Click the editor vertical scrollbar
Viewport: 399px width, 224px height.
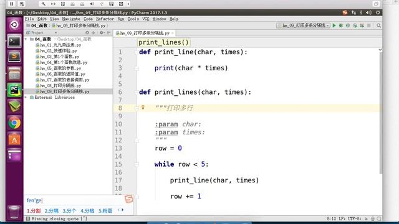(380, 113)
